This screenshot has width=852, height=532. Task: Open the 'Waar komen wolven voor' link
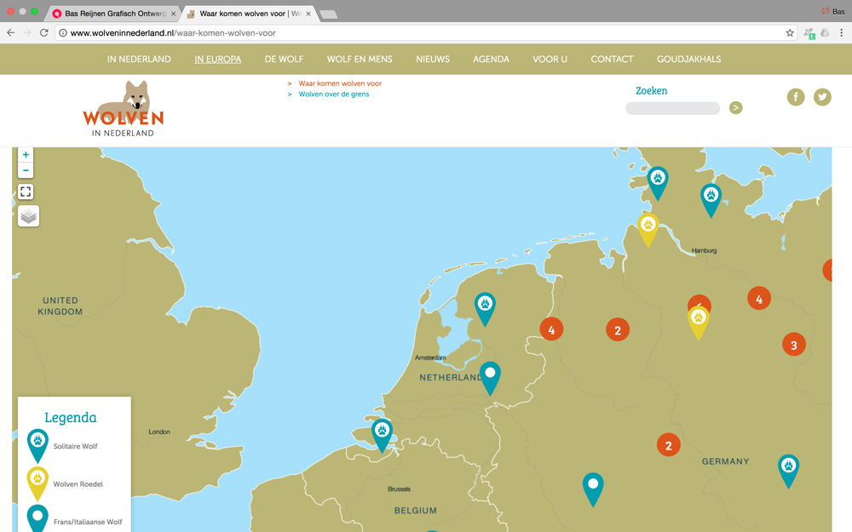point(339,83)
